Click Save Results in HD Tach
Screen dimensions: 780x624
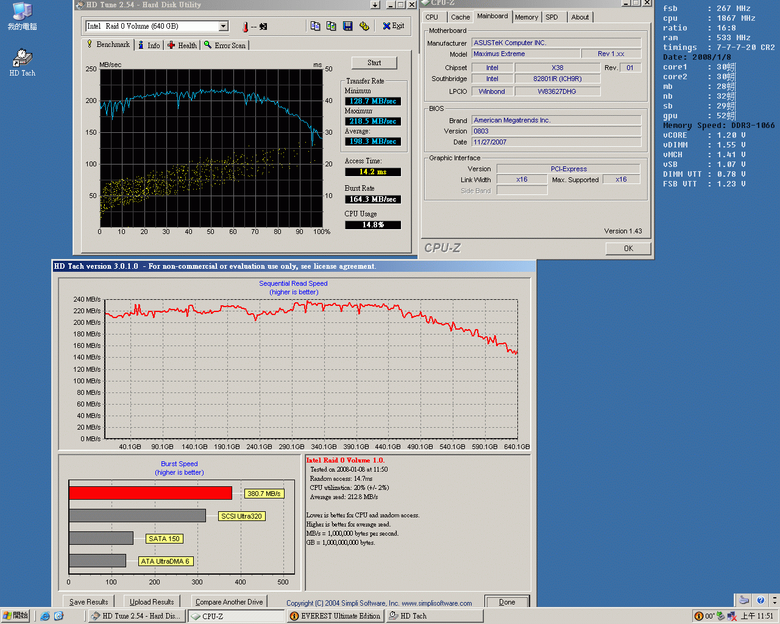(x=89, y=602)
